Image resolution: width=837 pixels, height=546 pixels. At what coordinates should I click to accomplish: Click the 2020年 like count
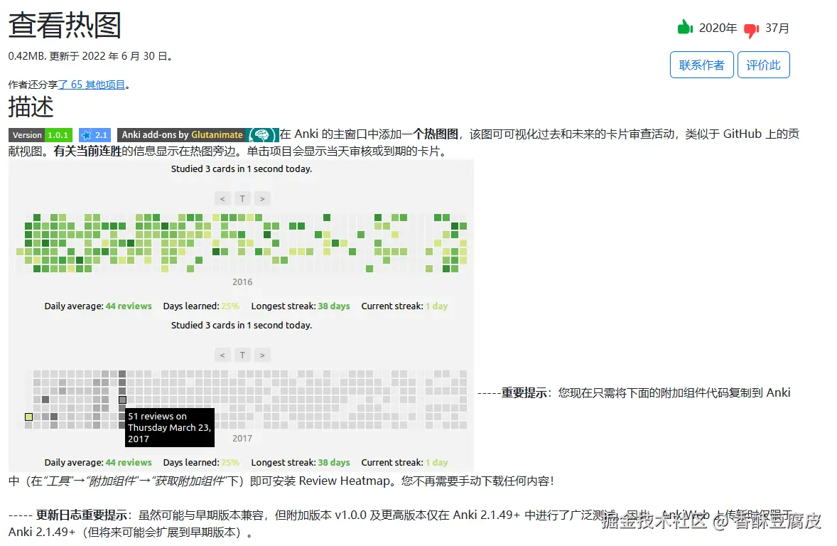tap(718, 28)
